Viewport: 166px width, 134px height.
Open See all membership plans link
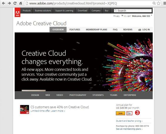pos(129,129)
